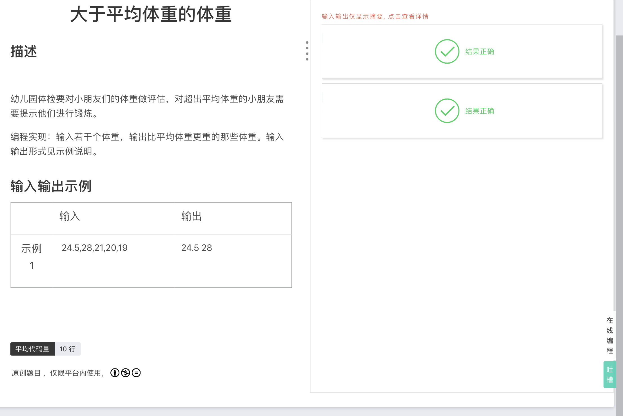Click the 输出 table column header

(192, 216)
